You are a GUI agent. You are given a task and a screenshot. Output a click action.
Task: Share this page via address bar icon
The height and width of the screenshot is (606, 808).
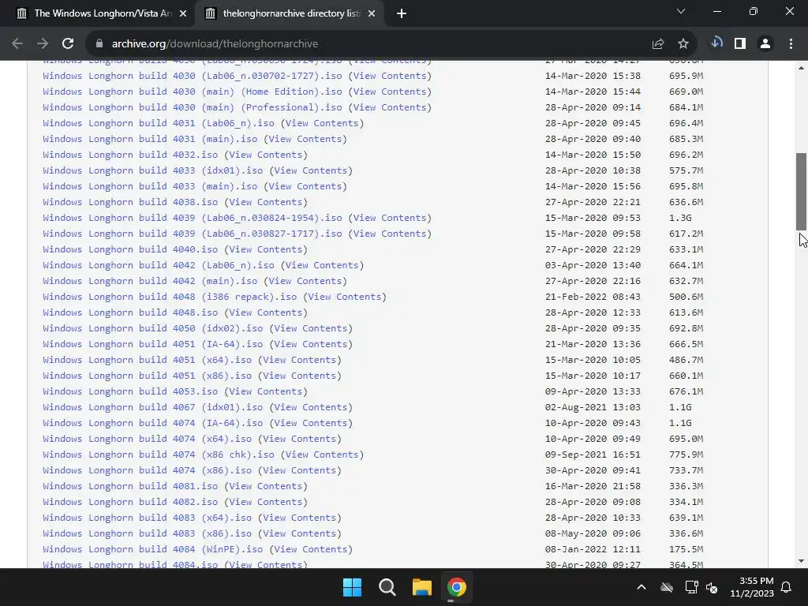(657, 44)
